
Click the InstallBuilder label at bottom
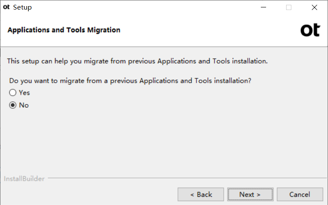[x=24, y=179]
